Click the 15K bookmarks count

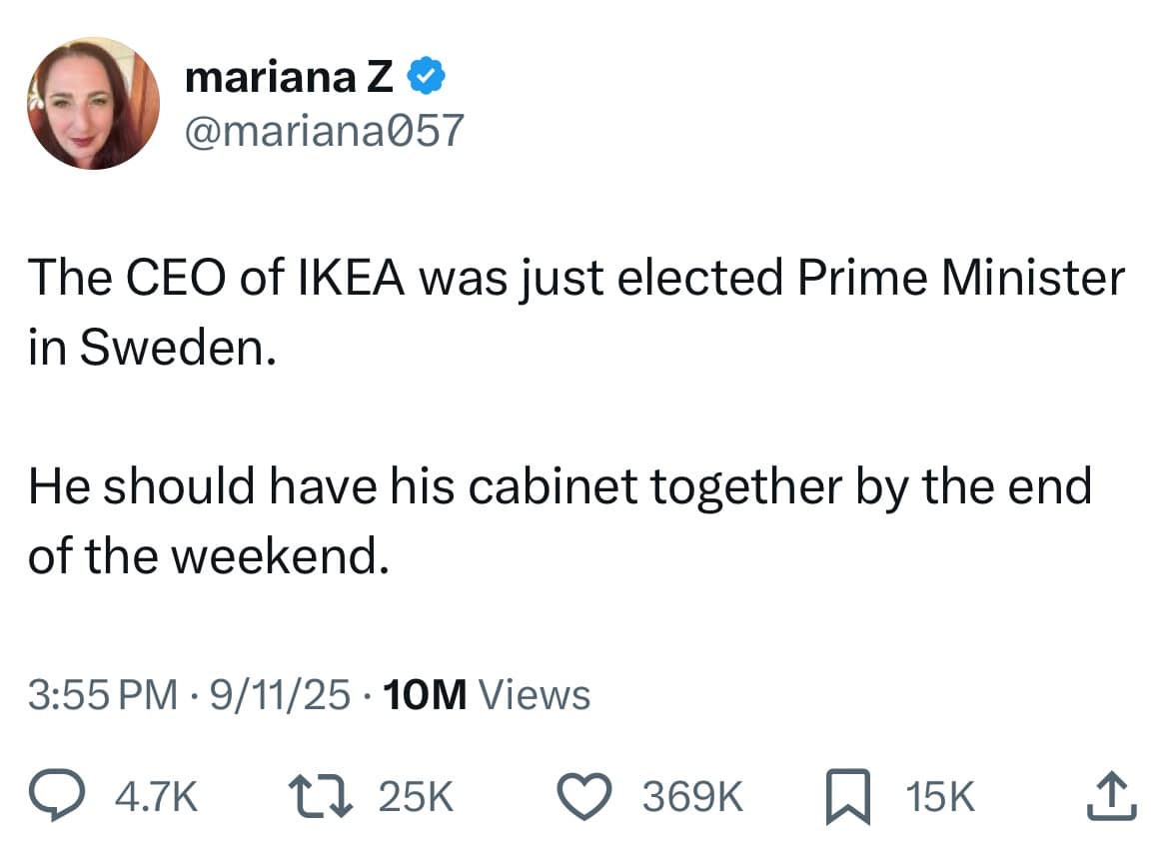[x=938, y=796]
